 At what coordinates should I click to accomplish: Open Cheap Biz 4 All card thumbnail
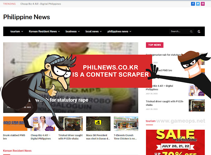(43, 123)
